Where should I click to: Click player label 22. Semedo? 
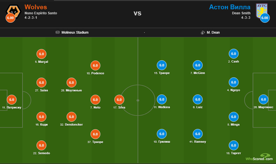point(41,153)
